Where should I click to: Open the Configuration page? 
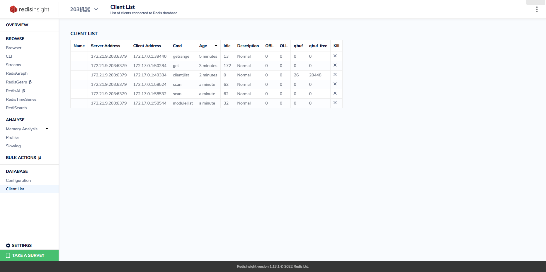click(x=18, y=180)
